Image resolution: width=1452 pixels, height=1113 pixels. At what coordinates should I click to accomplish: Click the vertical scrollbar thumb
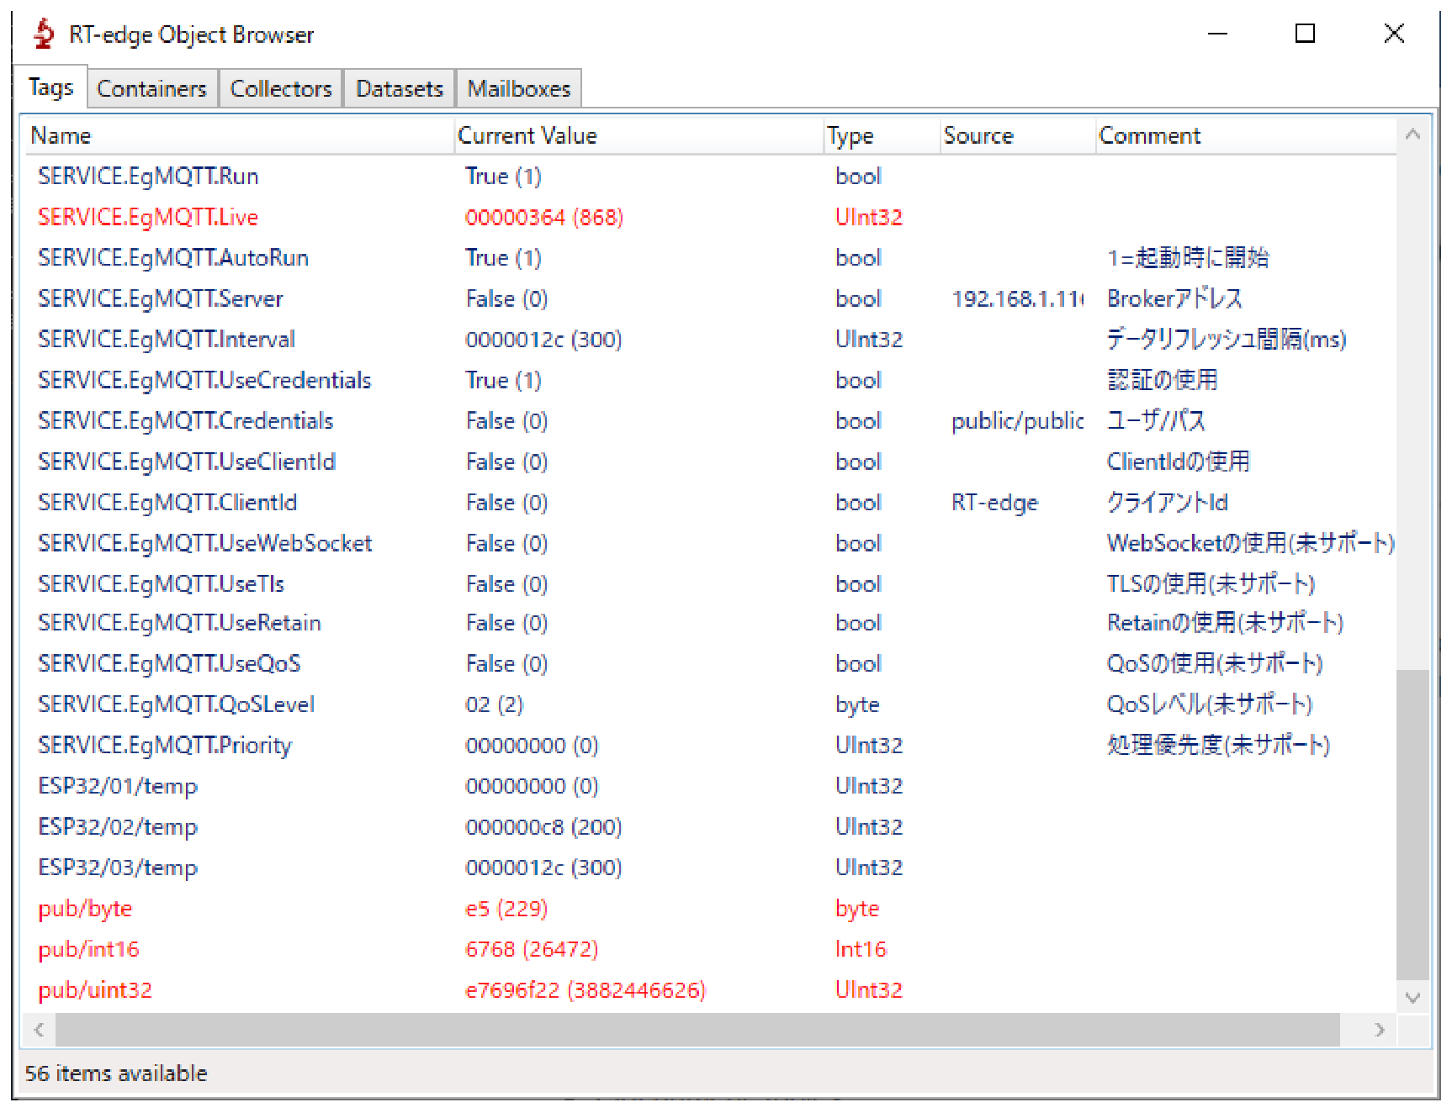tap(1413, 825)
